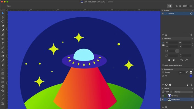Rotate counterclockwise in Geometry panel

(x=182, y=60)
